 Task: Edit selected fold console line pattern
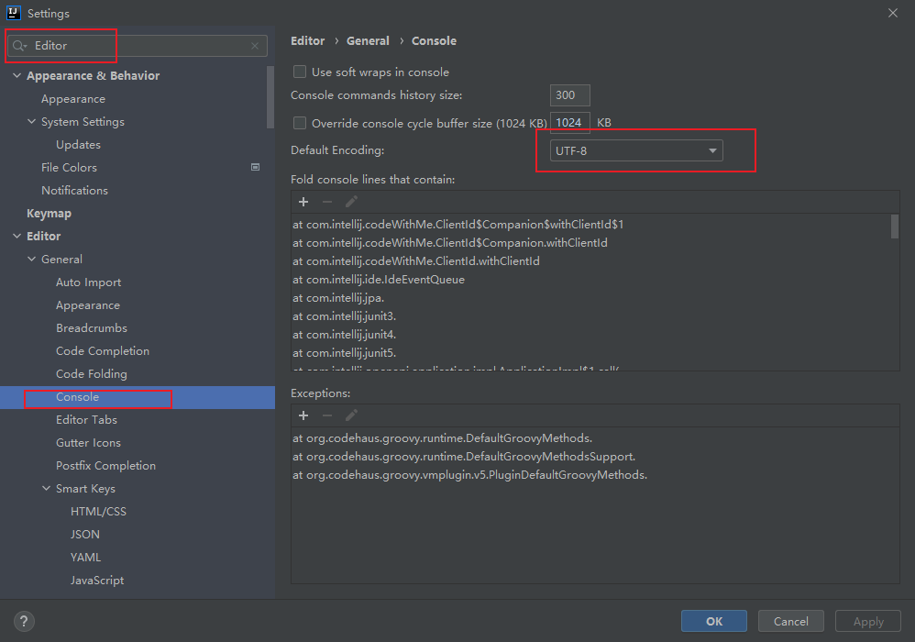(351, 202)
